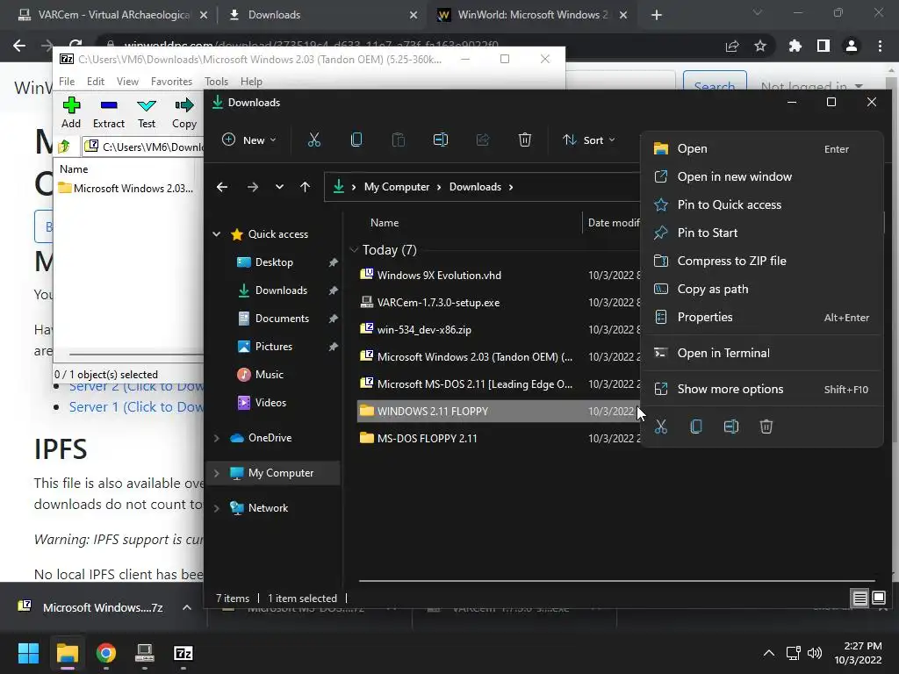The image size is (899, 674).
Task: Open 7-Zip Favorites menu
Action: coord(171,82)
